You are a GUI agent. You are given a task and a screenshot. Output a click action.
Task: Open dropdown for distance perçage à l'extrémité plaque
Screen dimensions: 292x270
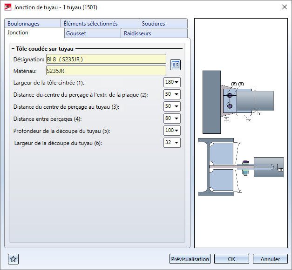click(x=172, y=94)
